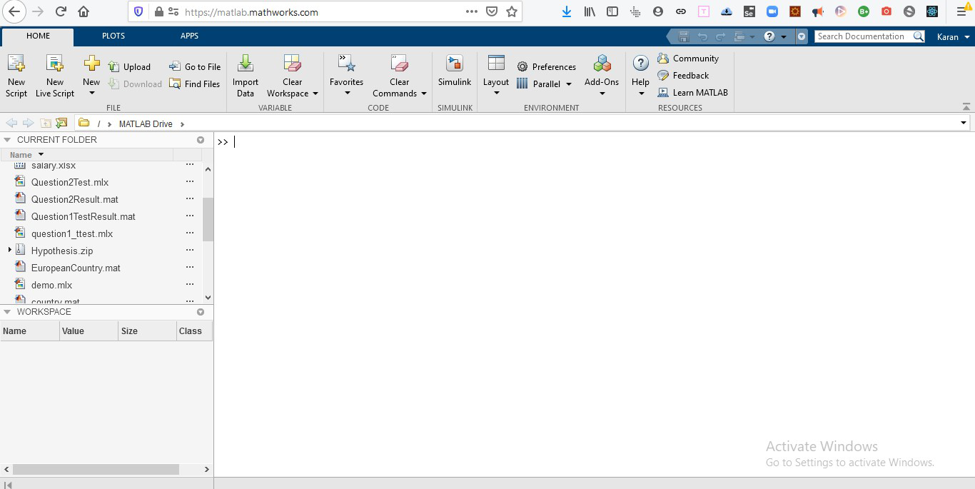Sort workspace by the Value column
The image size is (975, 489).
click(x=89, y=331)
